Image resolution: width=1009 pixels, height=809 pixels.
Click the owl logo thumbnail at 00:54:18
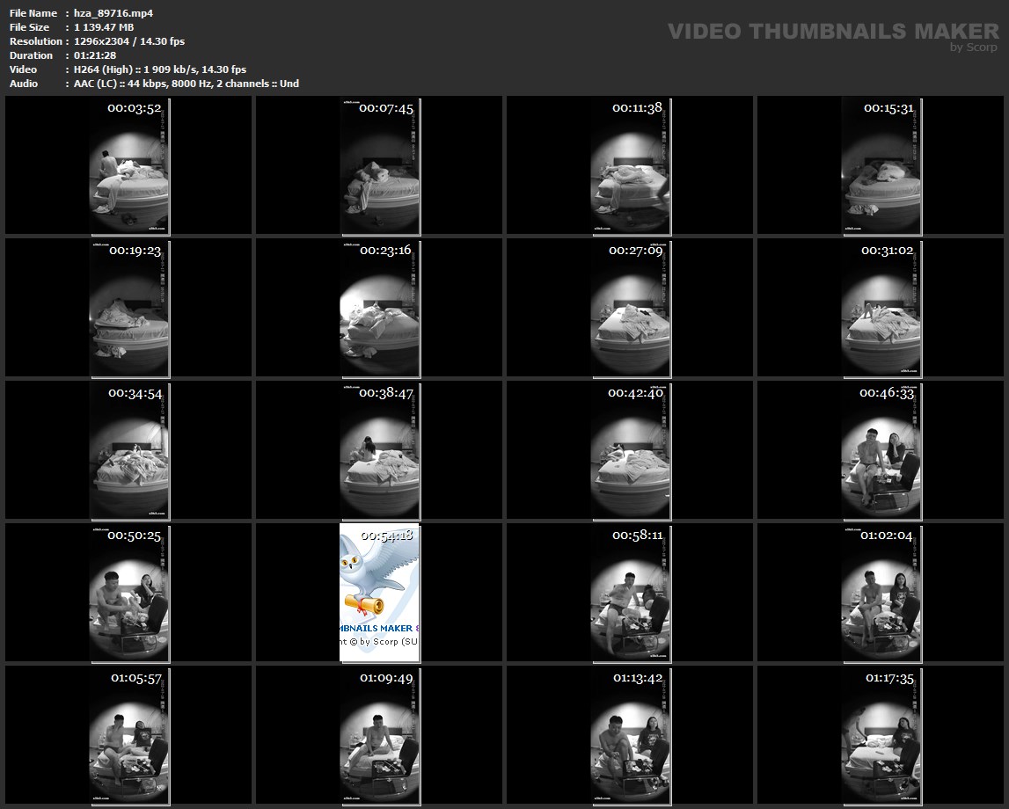click(x=379, y=593)
